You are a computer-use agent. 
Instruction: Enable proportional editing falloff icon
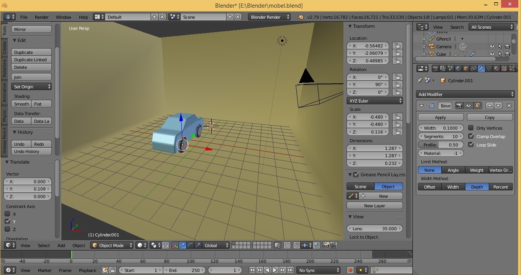(165, 245)
